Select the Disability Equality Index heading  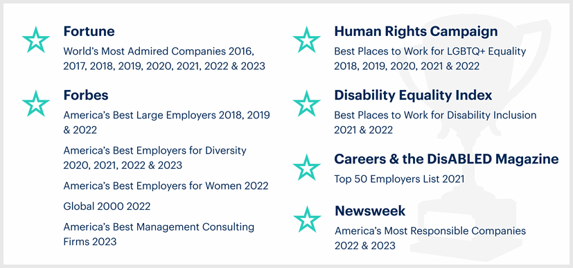[x=414, y=96]
